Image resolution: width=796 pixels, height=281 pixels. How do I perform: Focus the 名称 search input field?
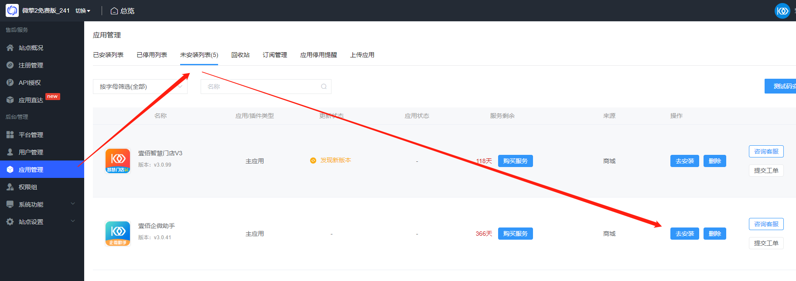266,87
